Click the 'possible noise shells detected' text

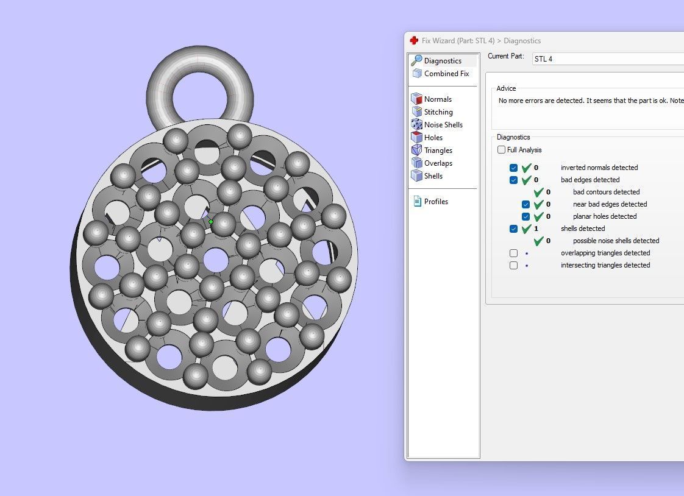(x=616, y=241)
